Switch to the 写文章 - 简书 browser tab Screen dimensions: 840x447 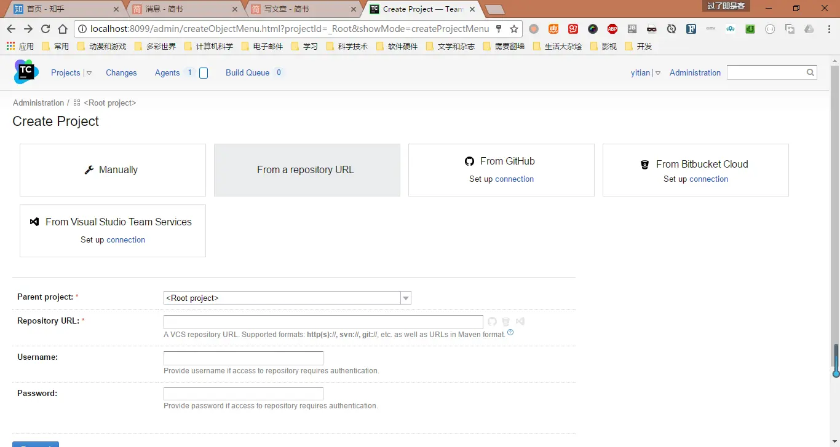[302, 9]
